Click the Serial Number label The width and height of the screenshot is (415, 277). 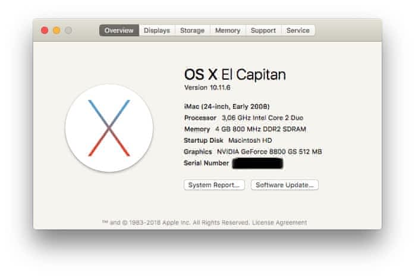tap(206, 163)
